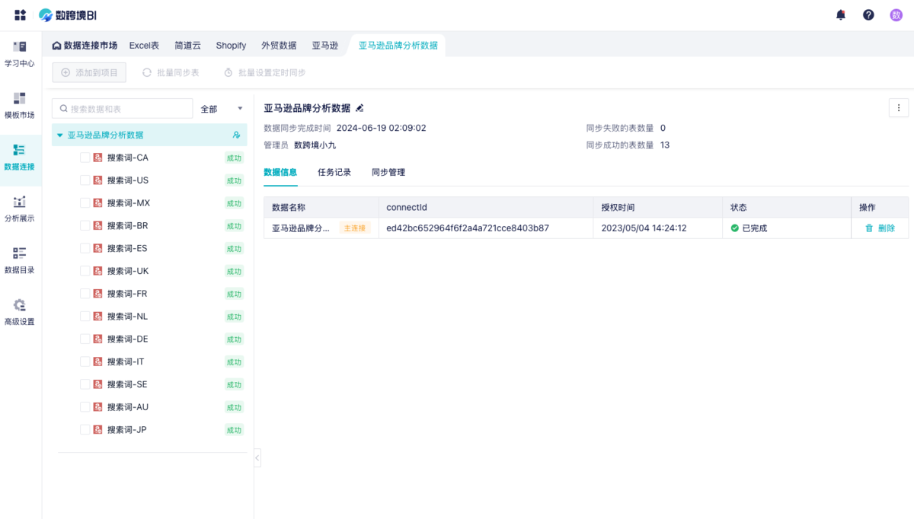The height and width of the screenshot is (519, 914).
Task: Check the 搜索词-UK checkbox
Action: coord(85,271)
